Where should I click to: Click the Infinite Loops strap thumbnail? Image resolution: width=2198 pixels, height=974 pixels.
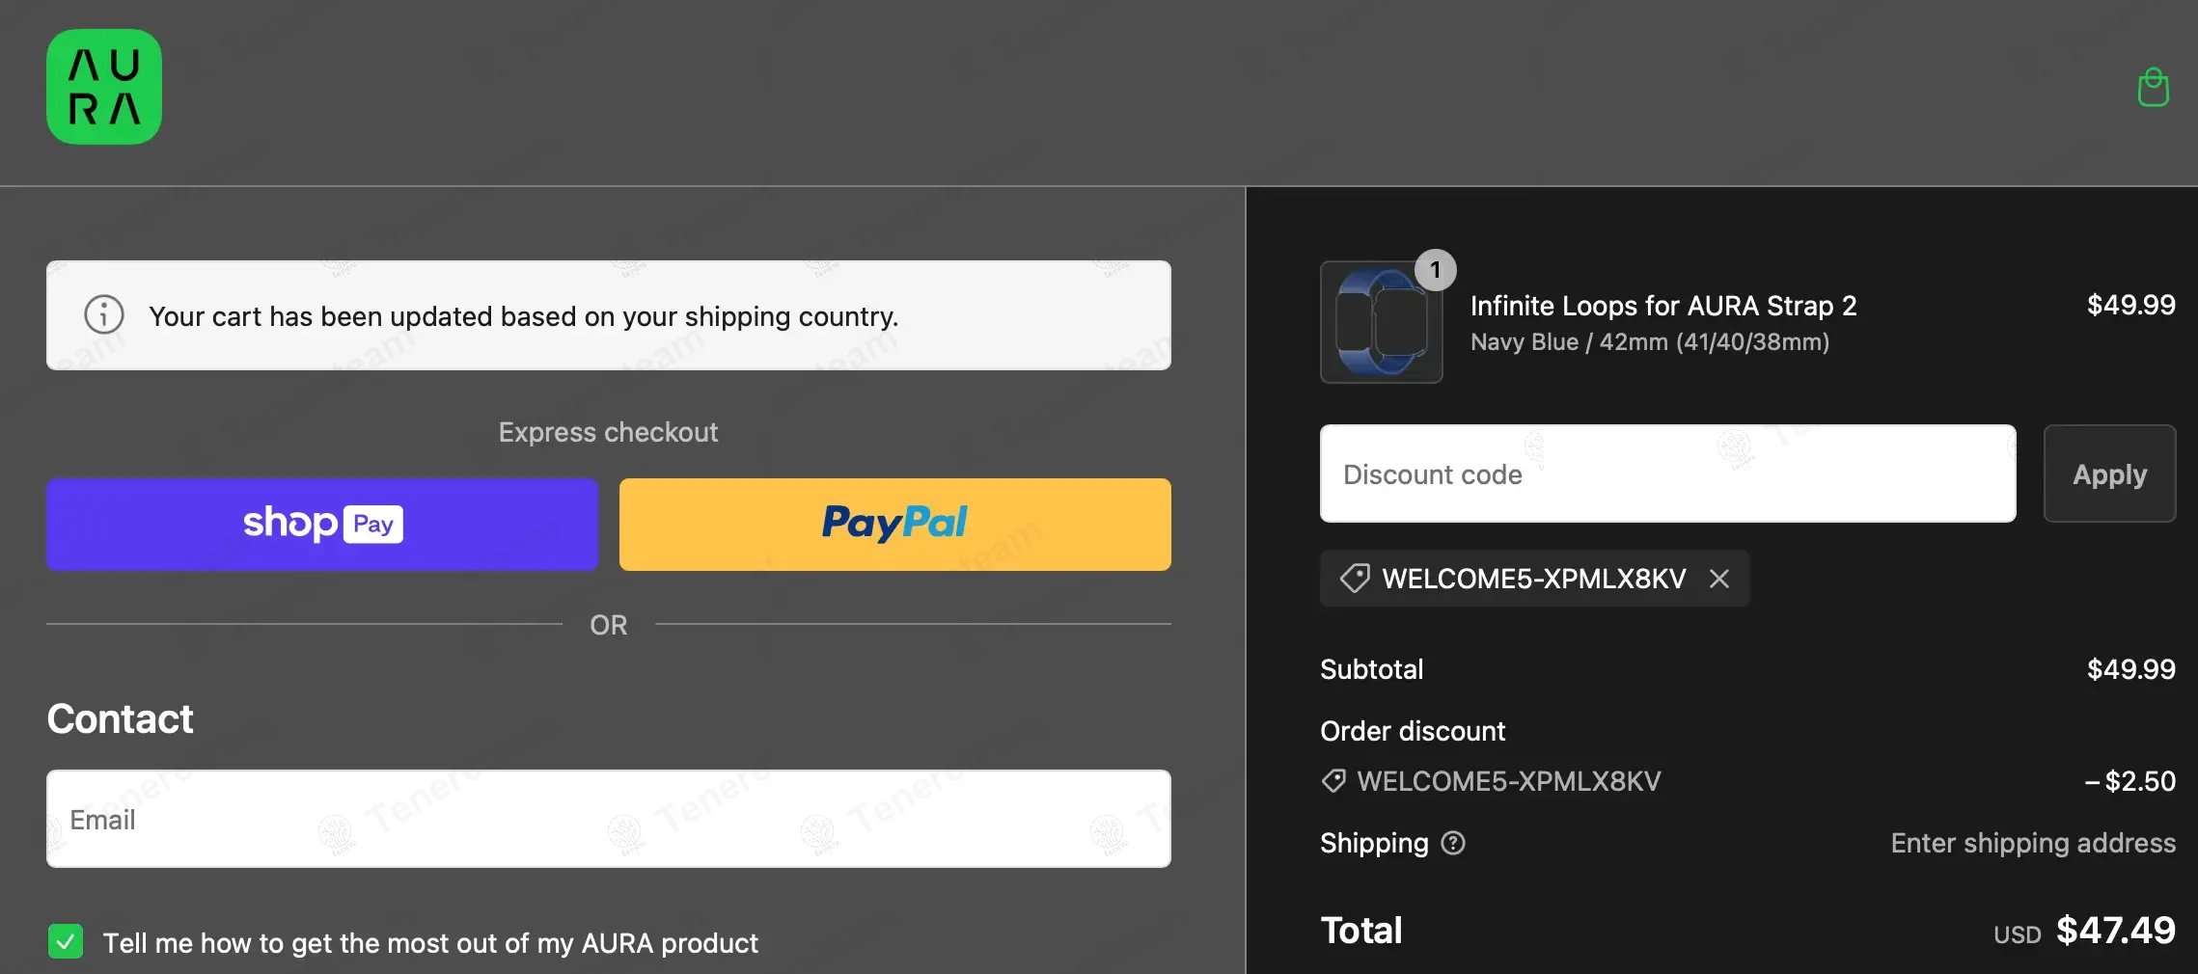click(x=1381, y=323)
